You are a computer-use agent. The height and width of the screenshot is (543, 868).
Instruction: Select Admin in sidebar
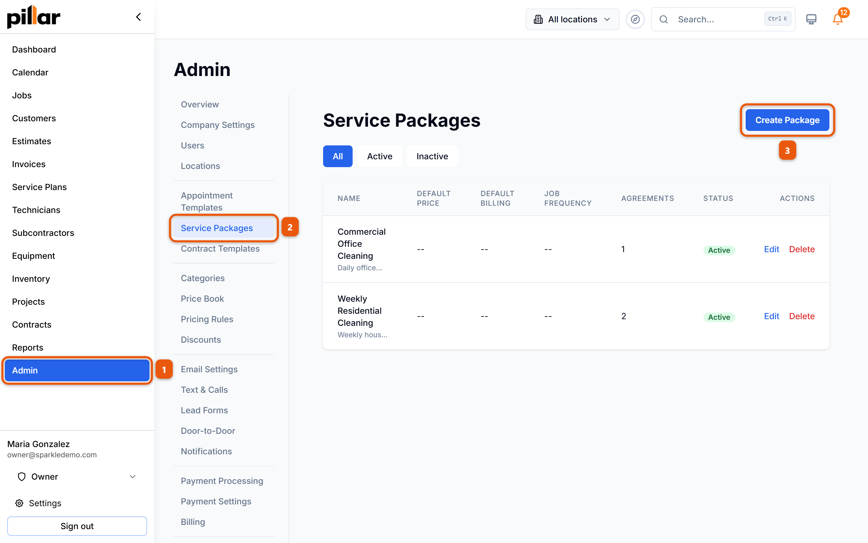tap(77, 371)
